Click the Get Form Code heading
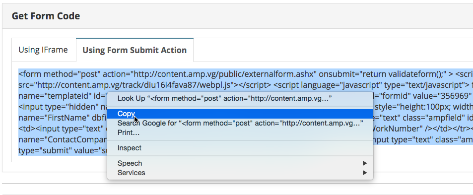This screenshot has height=195, width=473. (46, 16)
